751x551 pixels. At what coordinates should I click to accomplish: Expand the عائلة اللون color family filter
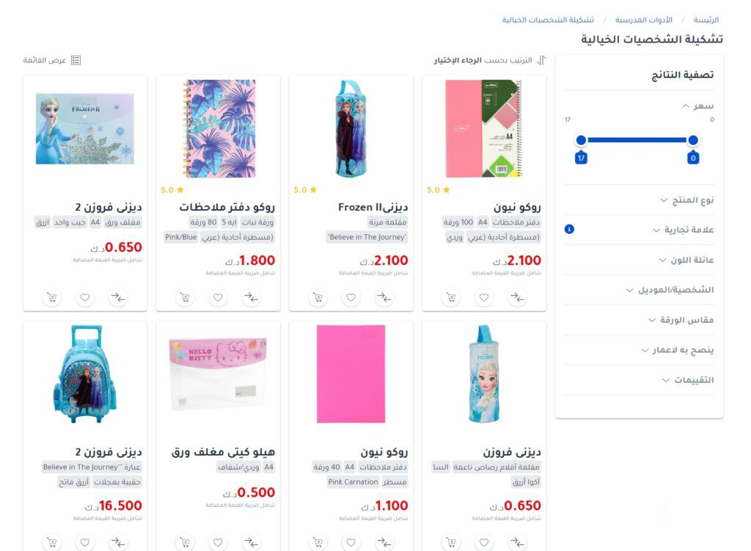tap(686, 260)
